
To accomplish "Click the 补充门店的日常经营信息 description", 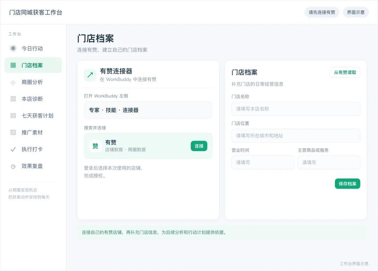I will pos(258,84).
